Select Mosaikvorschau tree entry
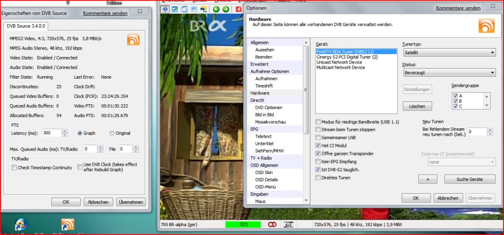The height and width of the screenshot is (235, 504). [271, 122]
